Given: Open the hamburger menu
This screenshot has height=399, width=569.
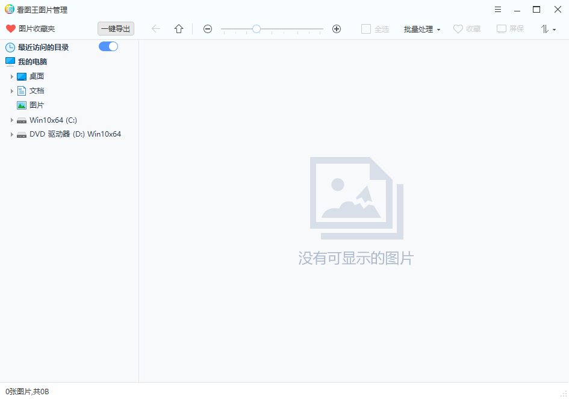Looking at the screenshot, I should pos(497,9).
